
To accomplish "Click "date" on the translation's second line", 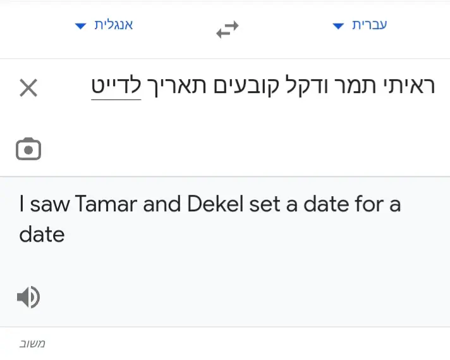I will point(42,235).
